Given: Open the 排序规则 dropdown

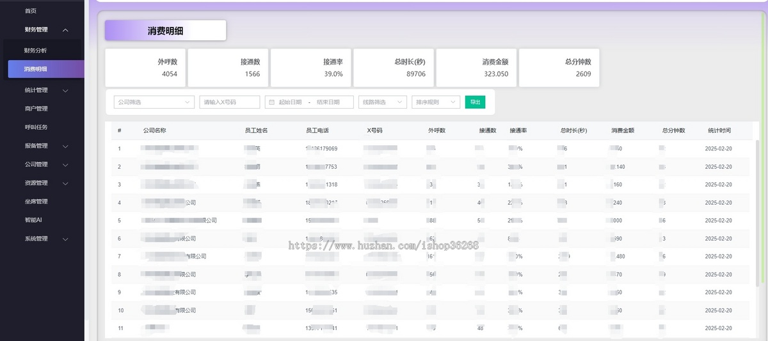Looking at the screenshot, I should click(436, 102).
